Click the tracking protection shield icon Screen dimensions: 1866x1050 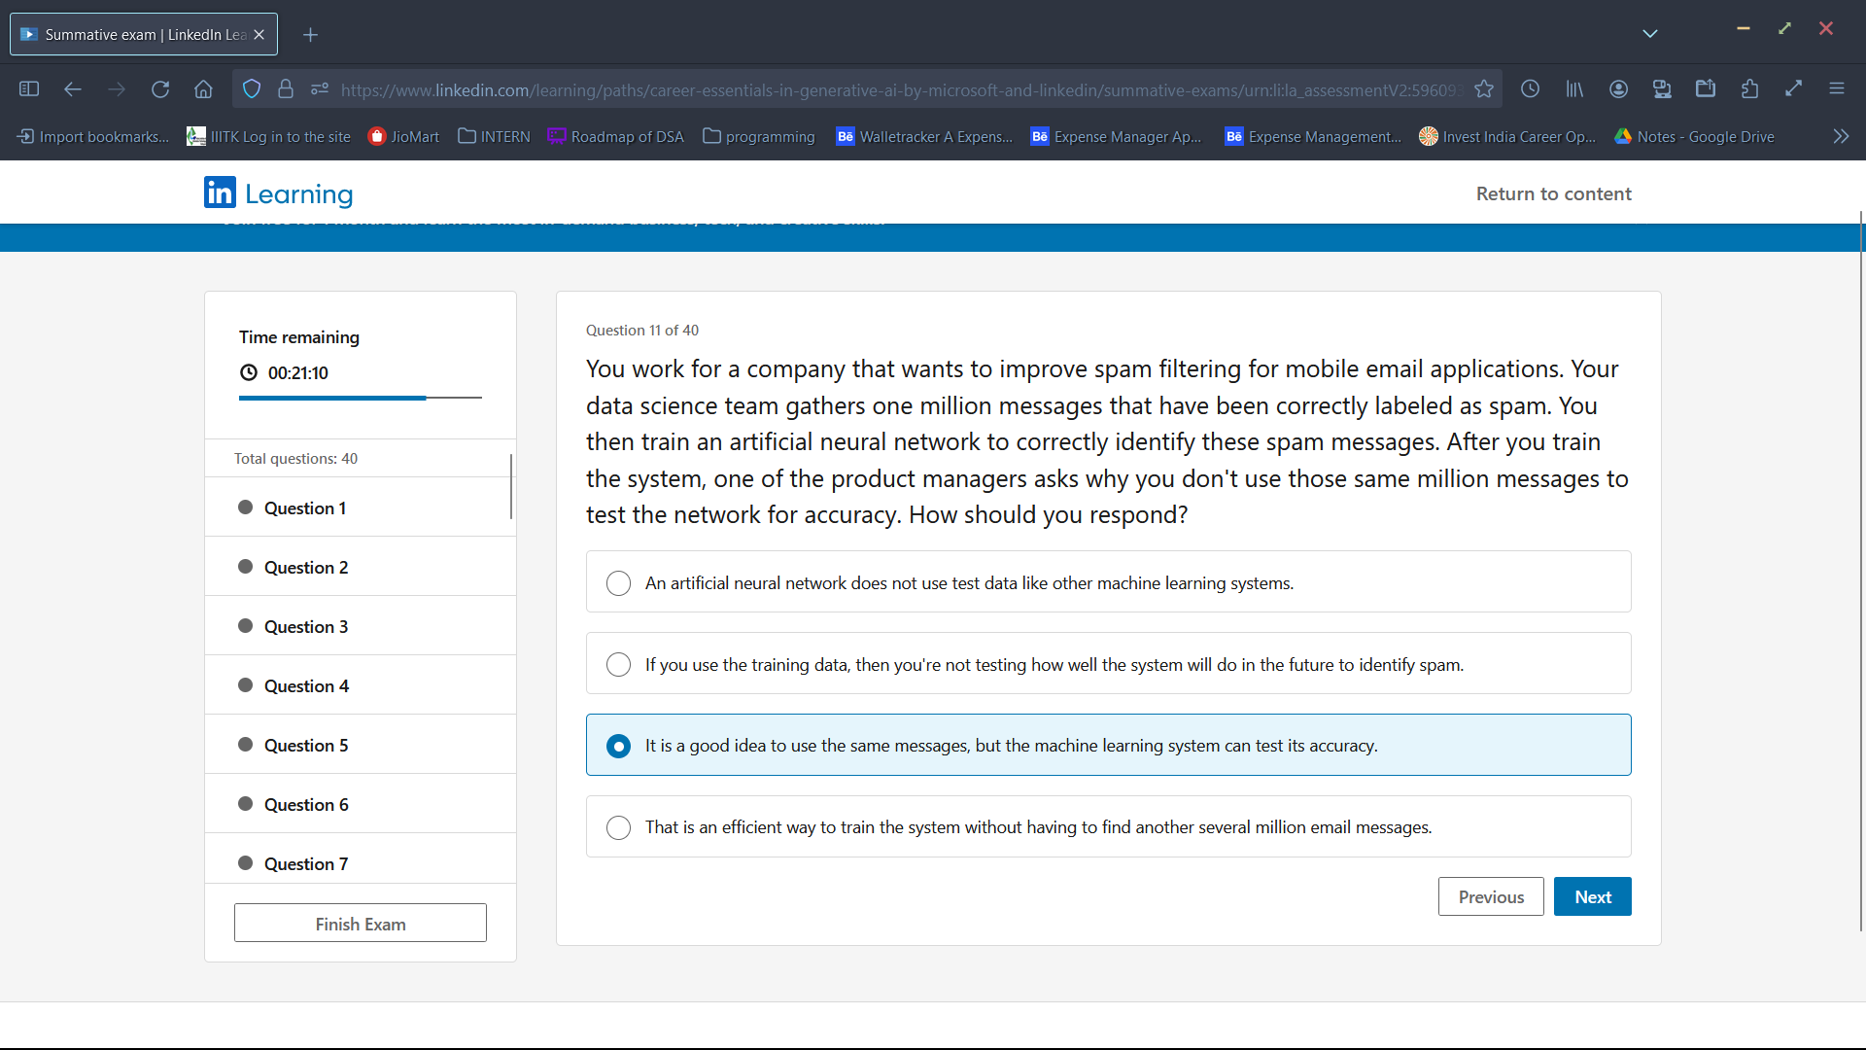(252, 89)
